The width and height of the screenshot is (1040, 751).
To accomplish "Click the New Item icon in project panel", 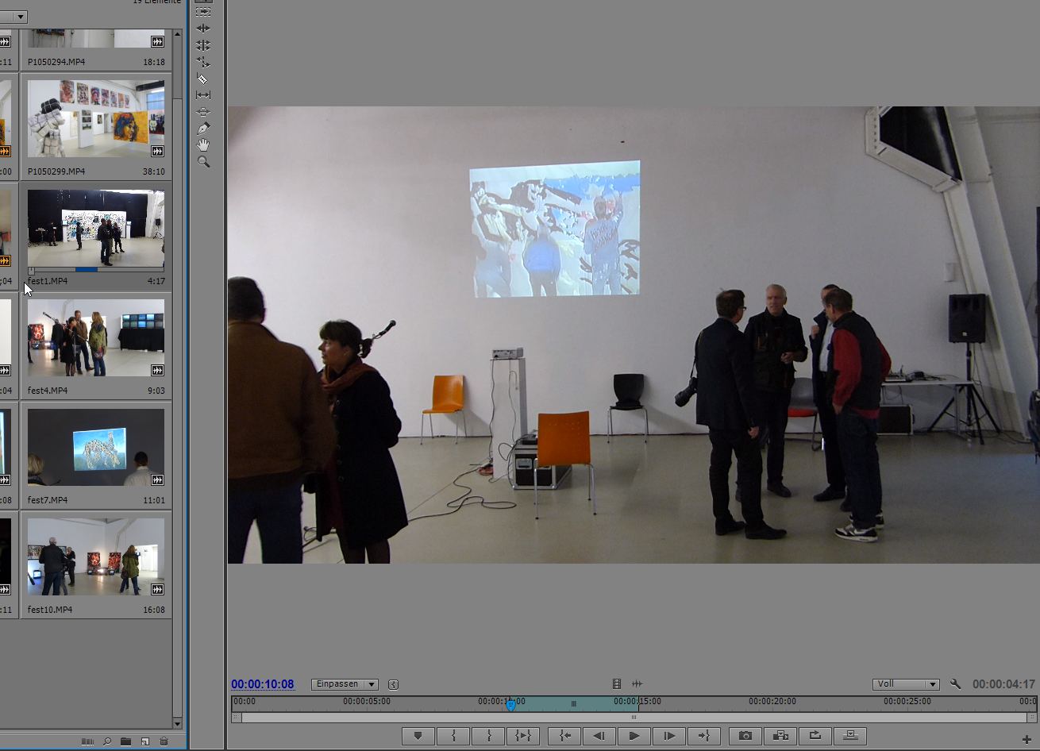I will coord(144,741).
